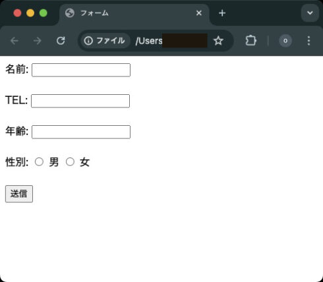Reload the page with the refresh icon
323x282 pixels.
pos(61,41)
